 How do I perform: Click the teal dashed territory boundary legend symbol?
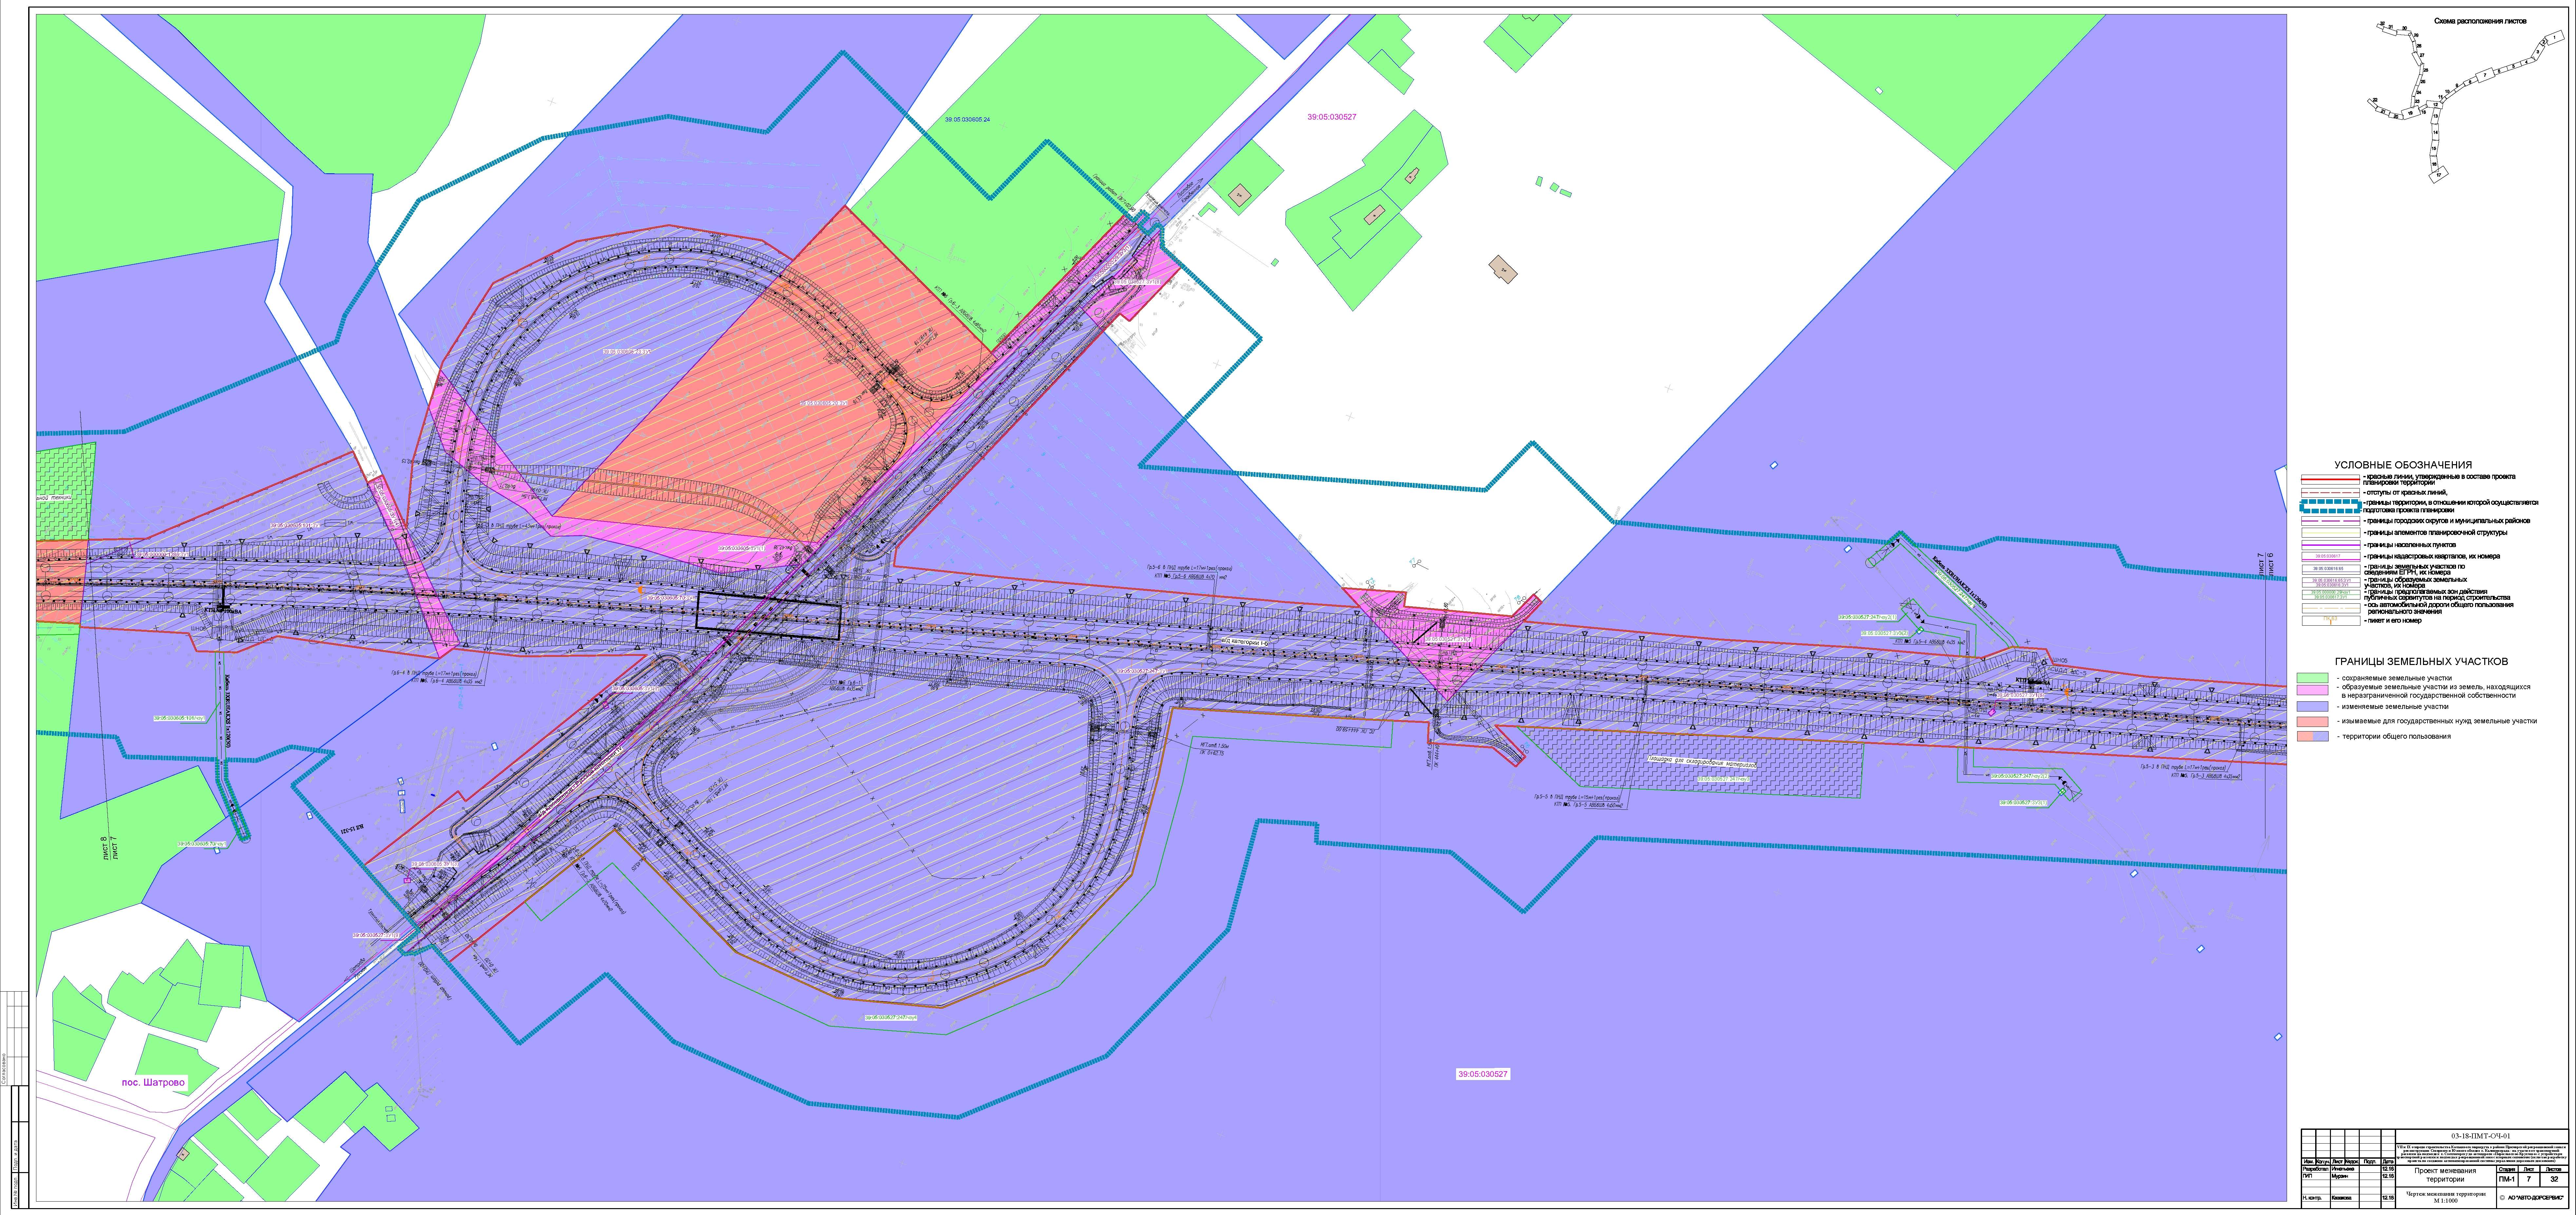pos(2330,506)
